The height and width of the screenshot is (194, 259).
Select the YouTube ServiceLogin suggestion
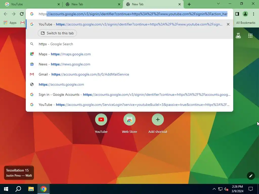(x=129, y=105)
